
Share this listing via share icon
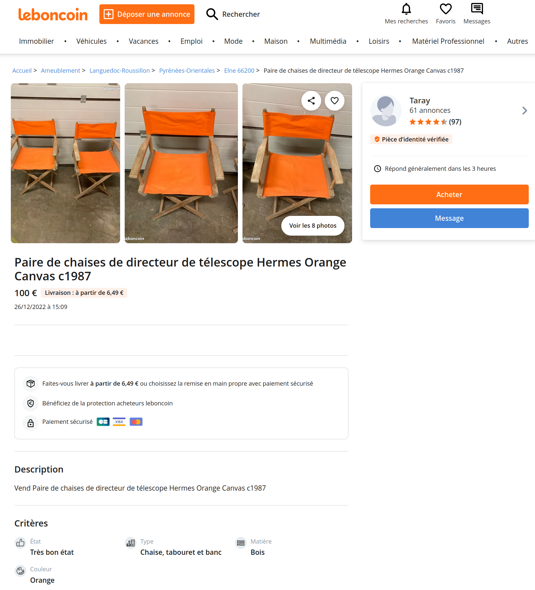(311, 101)
